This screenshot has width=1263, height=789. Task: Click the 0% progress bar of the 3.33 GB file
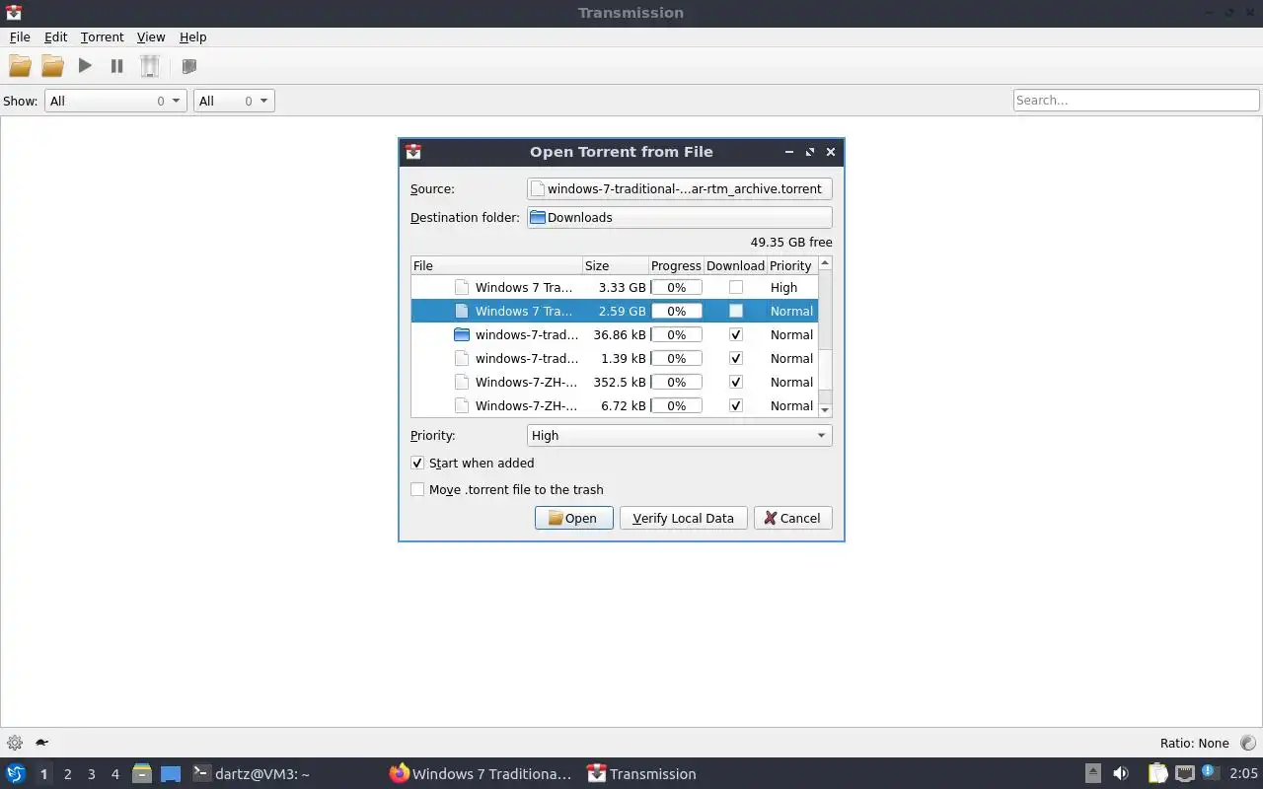[x=676, y=287]
